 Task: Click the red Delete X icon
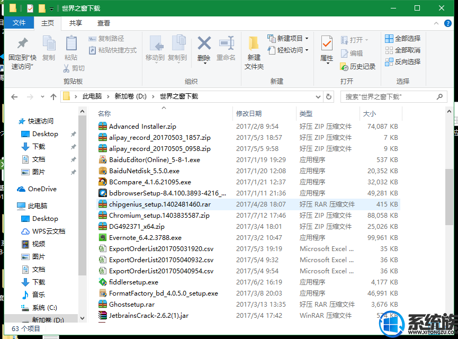coord(204,43)
